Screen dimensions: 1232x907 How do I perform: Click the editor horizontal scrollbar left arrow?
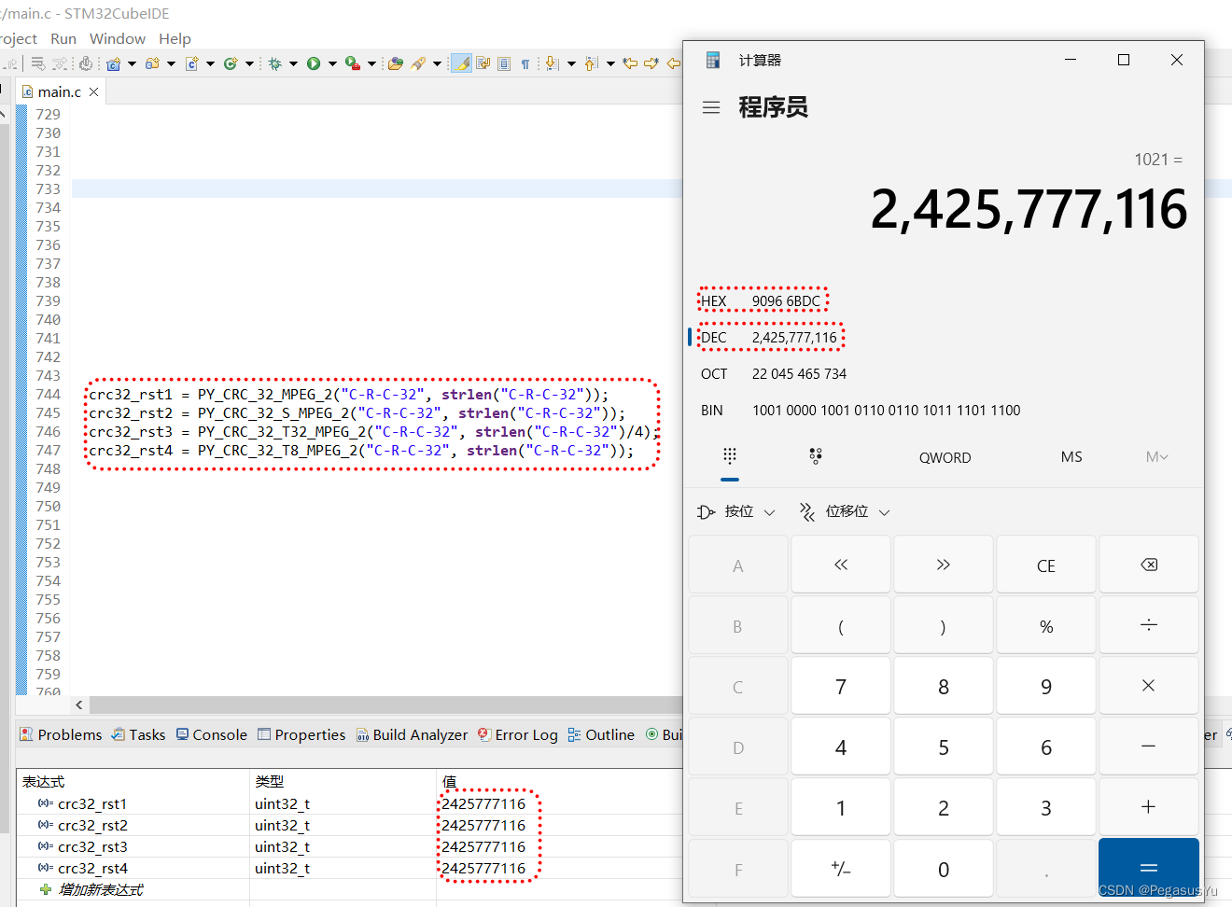point(79,705)
